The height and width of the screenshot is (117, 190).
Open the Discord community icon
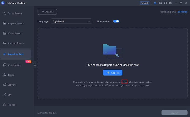(x=160, y=3)
